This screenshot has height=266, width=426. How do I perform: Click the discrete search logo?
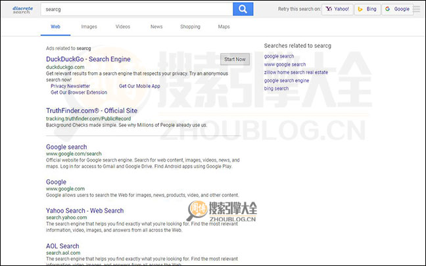22,10
